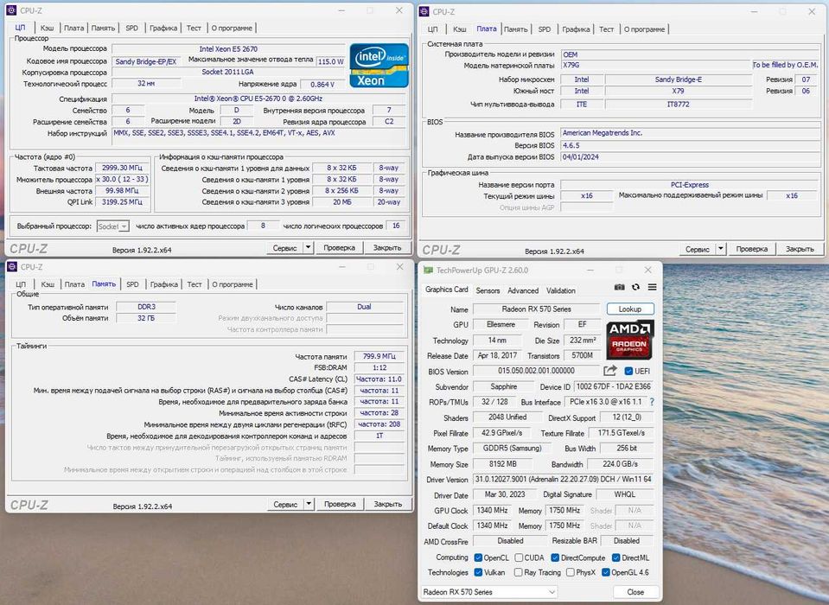The height and width of the screenshot is (605, 829).
Task: Click the GPU-Z refresh icon
Action: [x=635, y=287]
